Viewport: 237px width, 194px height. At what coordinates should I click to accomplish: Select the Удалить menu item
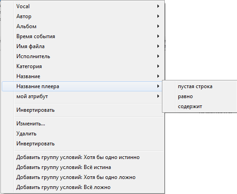[x=83, y=134]
